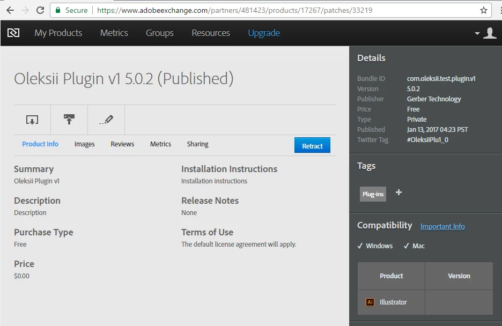Screen dimensions: 502x326
Task: Bookmark this page with the star icon
Action: [x=483, y=10]
